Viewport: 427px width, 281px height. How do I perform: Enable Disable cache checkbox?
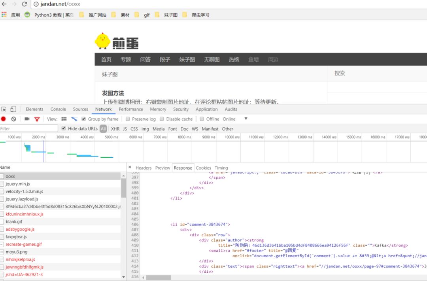click(162, 119)
